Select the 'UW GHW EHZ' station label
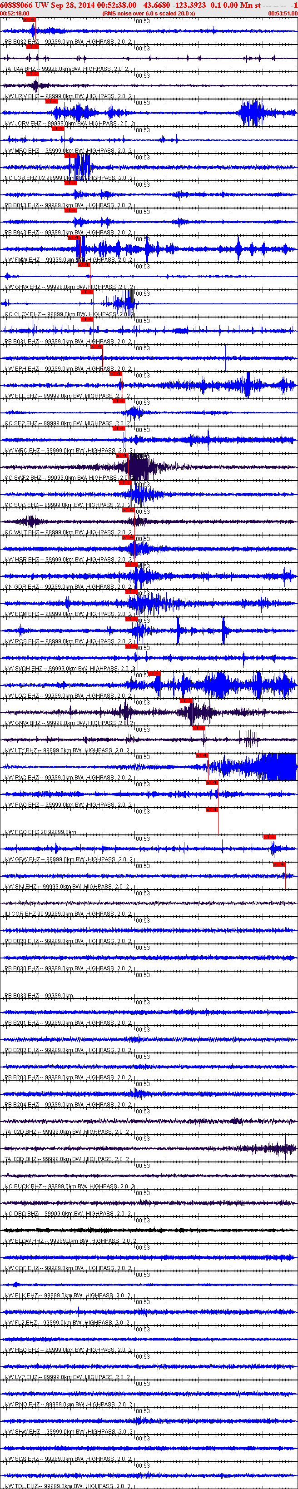Image resolution: width=298 pixels, height=1489 pixels. (x=23, y=287)
